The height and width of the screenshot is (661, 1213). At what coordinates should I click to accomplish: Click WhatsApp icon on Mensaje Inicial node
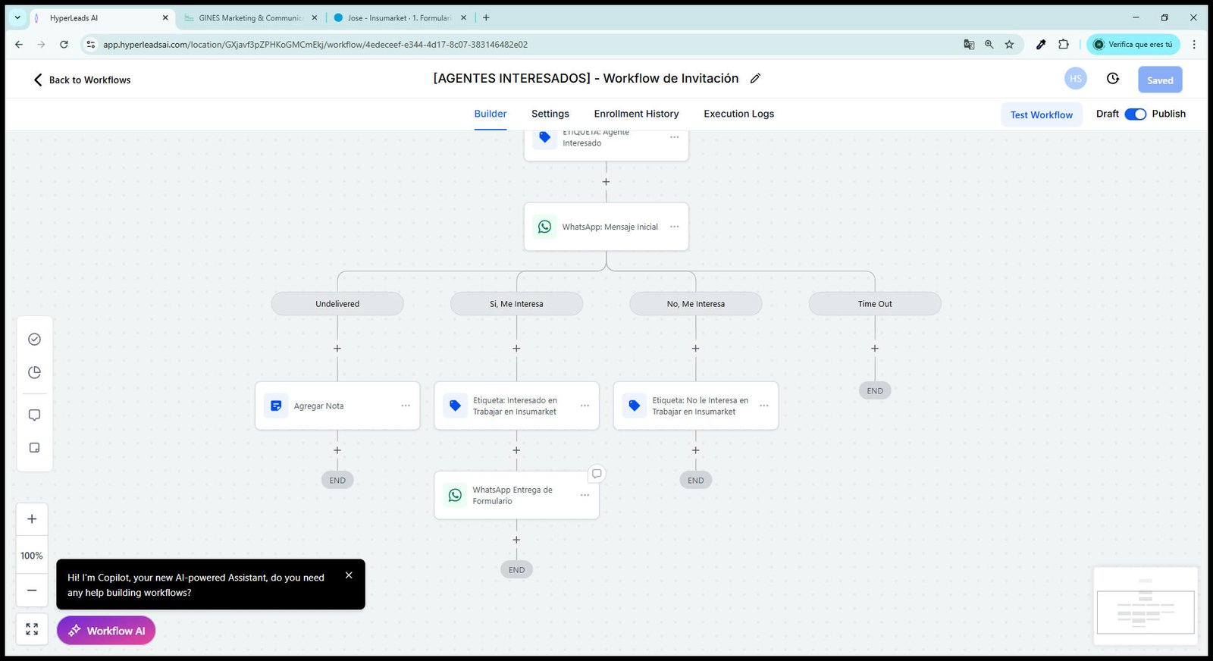click(544, 227)
